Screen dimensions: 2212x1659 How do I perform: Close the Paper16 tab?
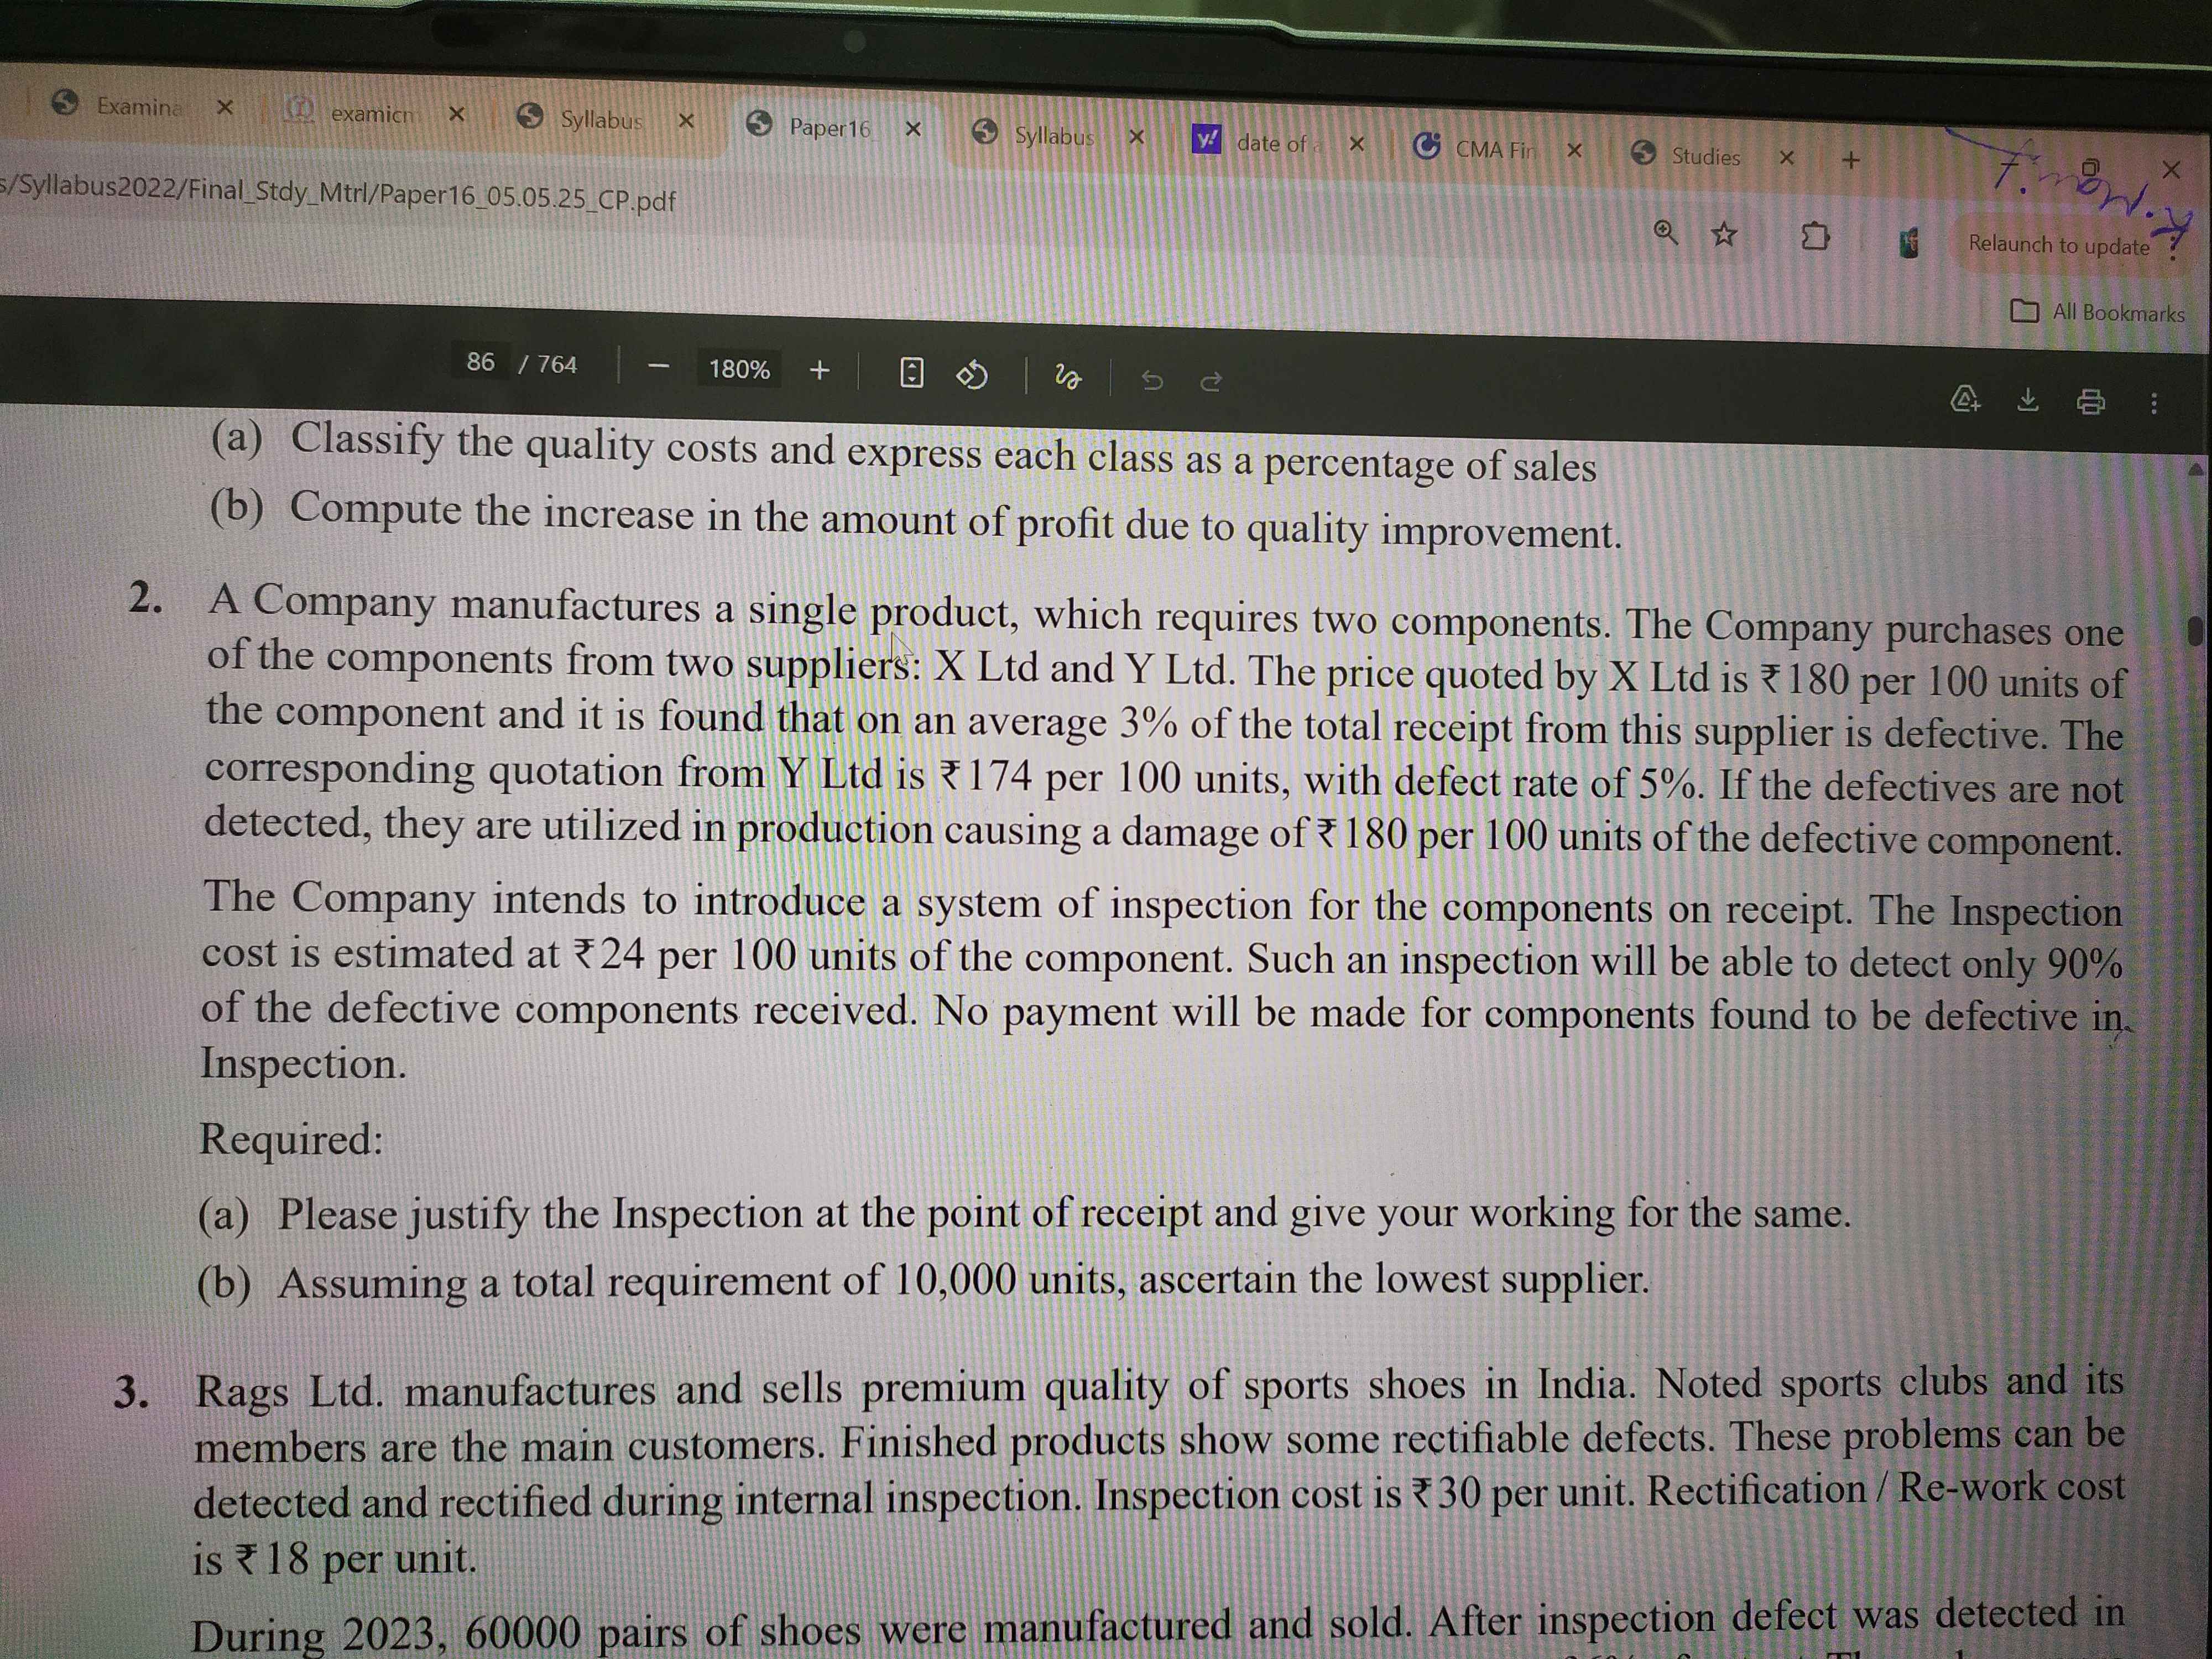pos(913,129)
